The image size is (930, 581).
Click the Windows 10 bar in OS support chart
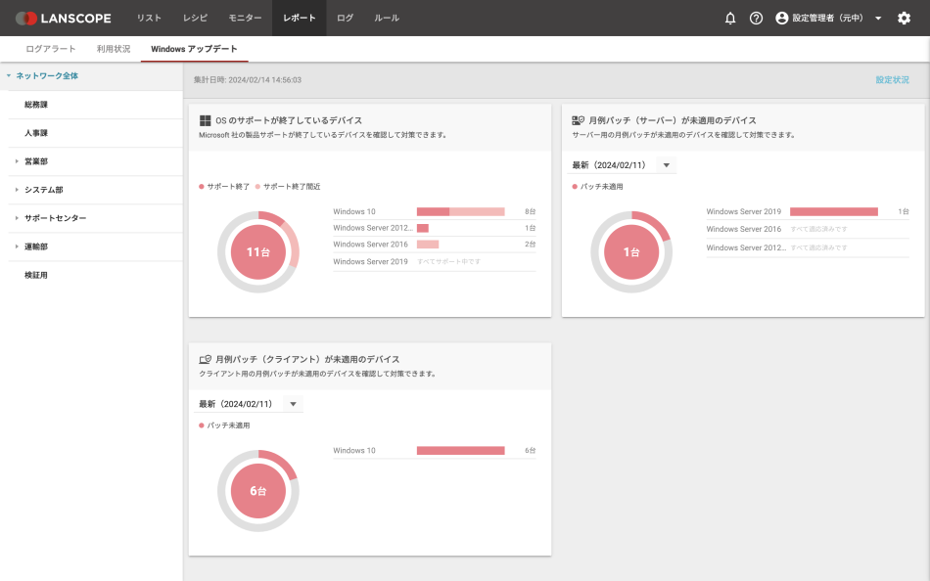[460, 211]
